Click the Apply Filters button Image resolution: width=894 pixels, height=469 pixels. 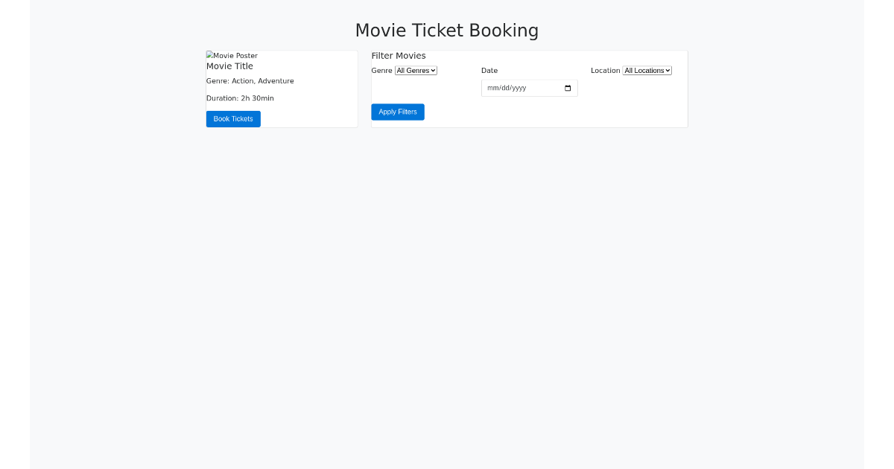pos(397,112)
